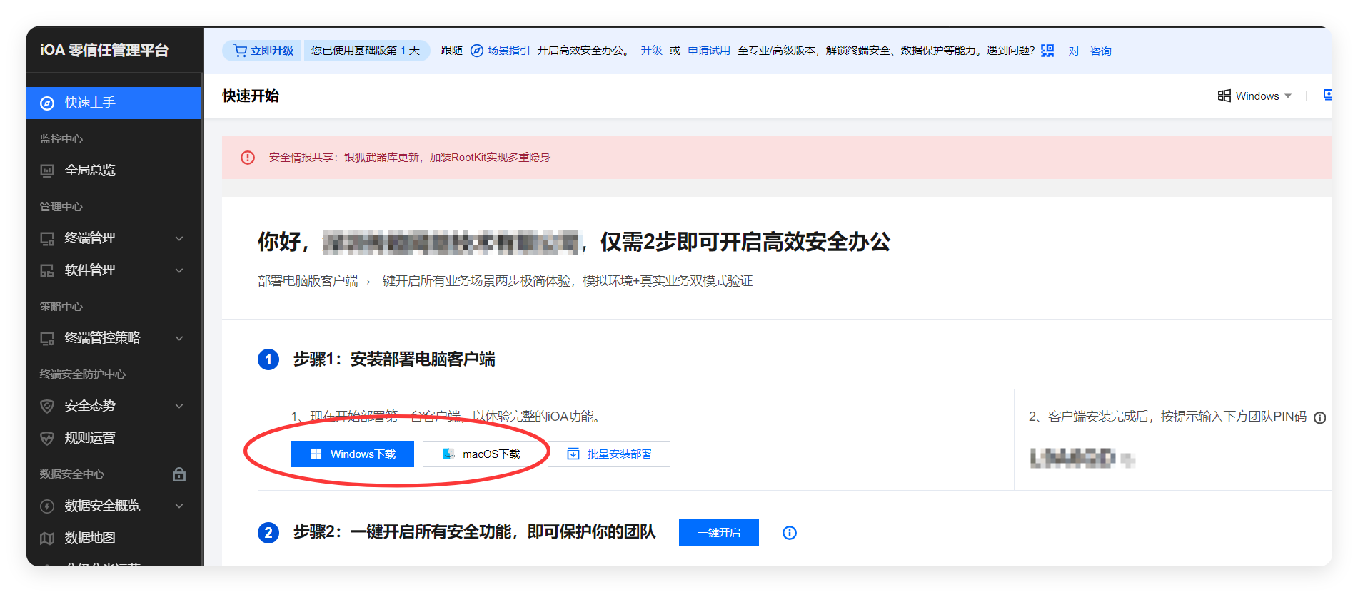Click the macOS下载 button
Image resolution: width=1358 pixels, height=592 pixels.
[481, 454]
